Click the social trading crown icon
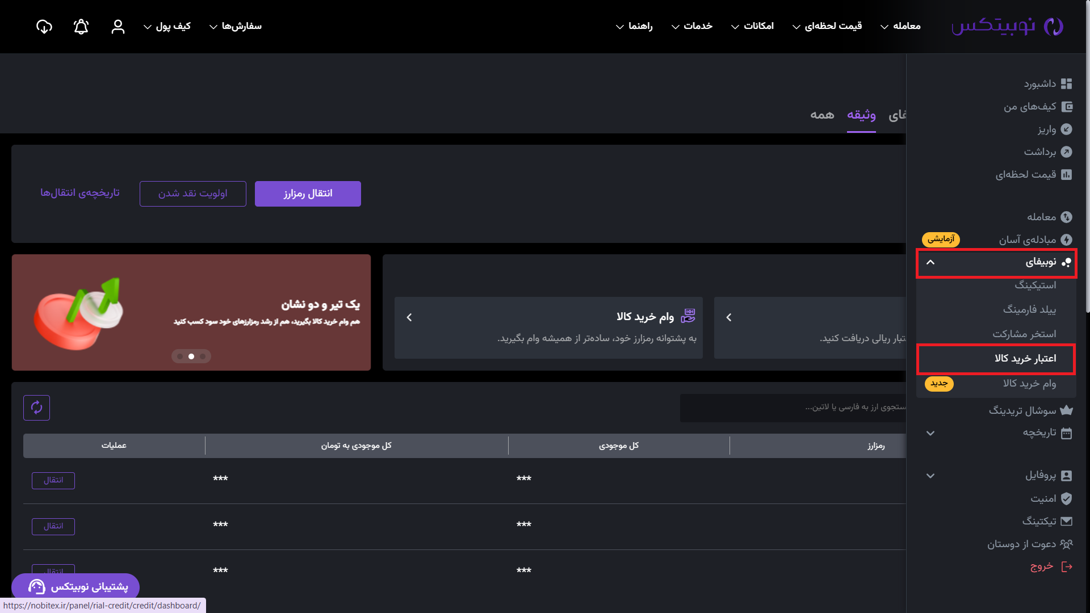 point(1067,410)
